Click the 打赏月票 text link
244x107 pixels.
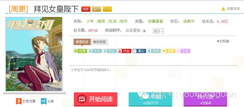pos(29,101)
